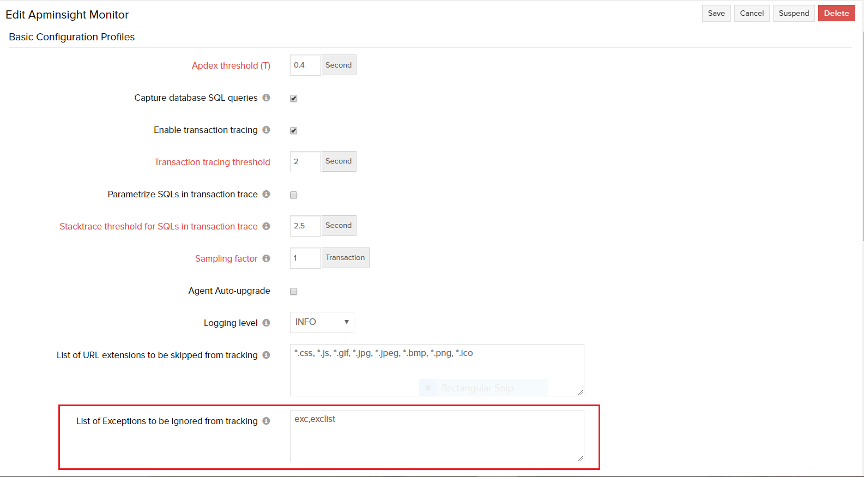Open the Logging level INFO dropdown

click(322, 322)
